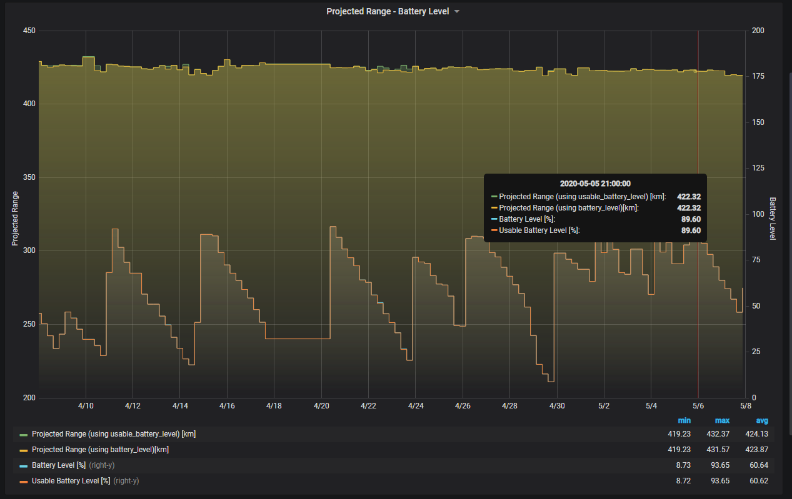Click the min value 8.72 for Usable Battery Level
The width and height of the screenshot is (792, 499).
[683, 480]
